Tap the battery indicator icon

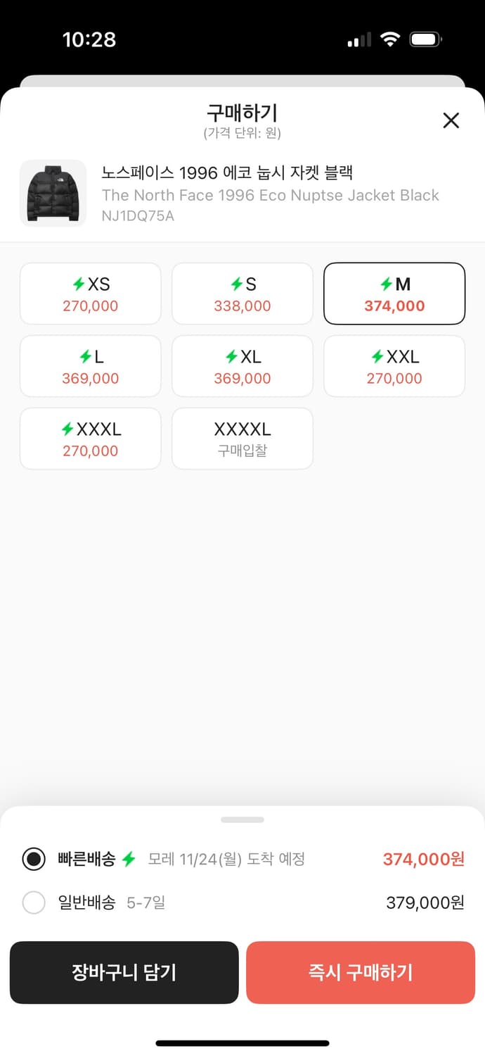click(x=426, y=40)
